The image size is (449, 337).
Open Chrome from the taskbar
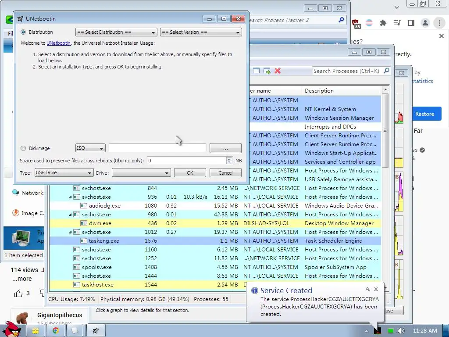tap(56, 331)
